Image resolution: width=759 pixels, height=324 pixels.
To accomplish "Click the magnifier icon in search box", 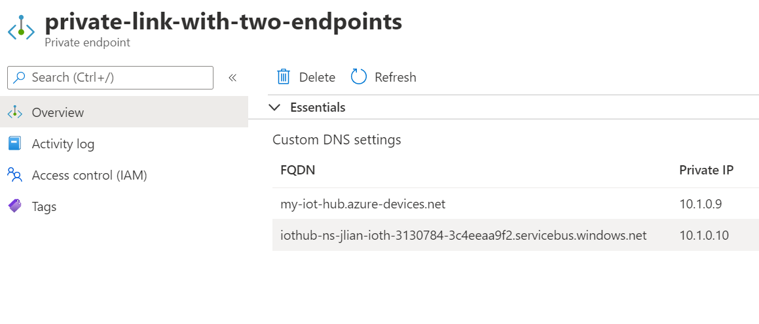I will (20, 77).
